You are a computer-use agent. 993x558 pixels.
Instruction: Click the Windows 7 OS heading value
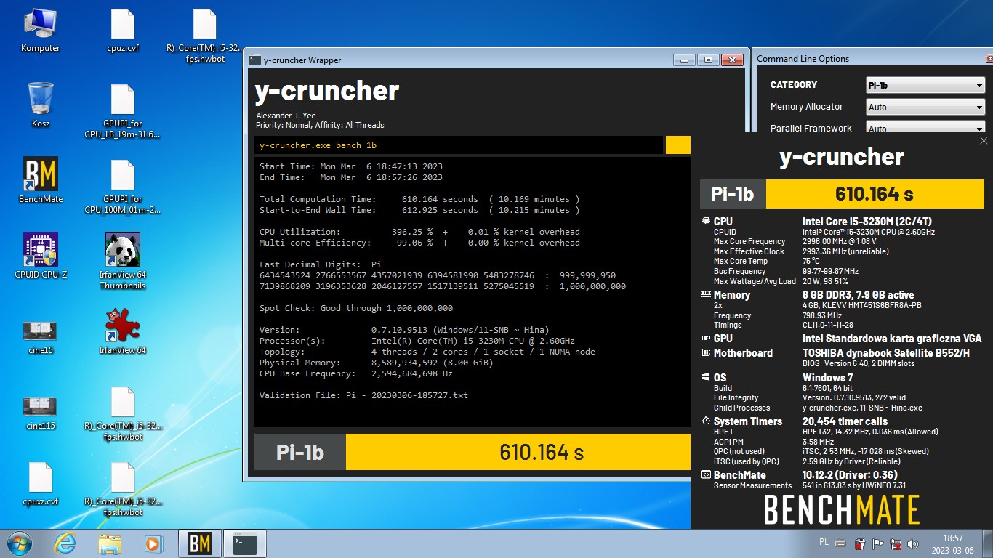pyautogui.click(x=827, y=378)
